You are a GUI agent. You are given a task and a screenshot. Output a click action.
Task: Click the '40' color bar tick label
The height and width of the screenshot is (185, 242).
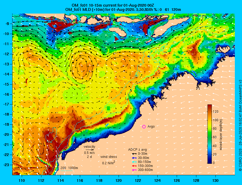[x=215, y=146]
